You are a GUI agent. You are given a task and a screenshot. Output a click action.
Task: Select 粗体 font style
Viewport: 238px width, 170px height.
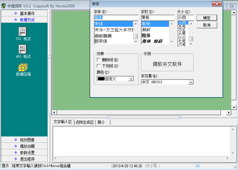coord(155,35)
